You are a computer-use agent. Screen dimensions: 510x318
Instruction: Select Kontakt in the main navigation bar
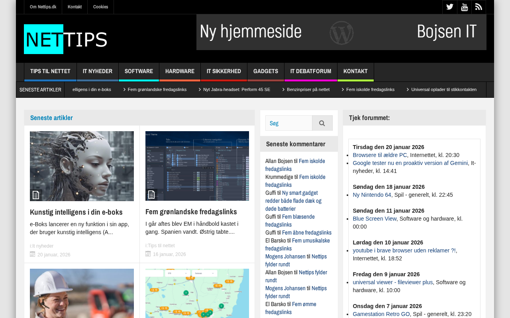355,72
